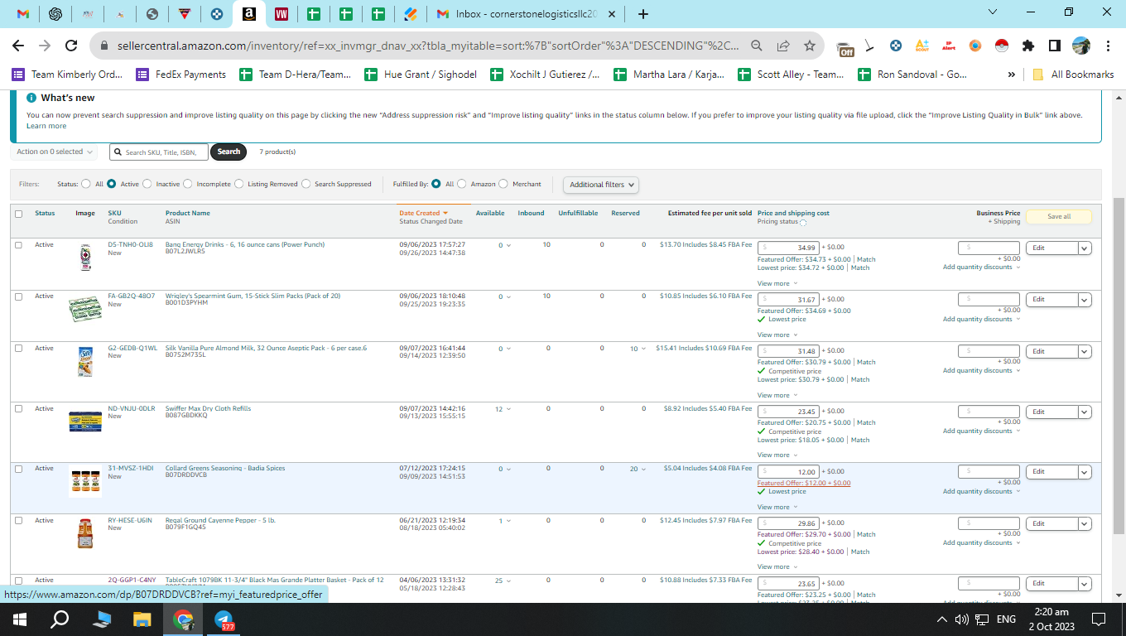Expand the Reserved 10 chevron for Silk Almond Milk
This screenshot has height=636, width=1126.
643,349
